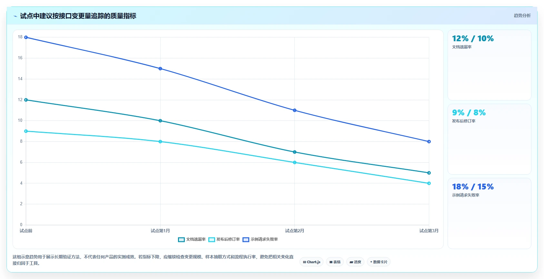Click 文档遗漏率 data point at 试点第1月 (10)
This screenshot has height=279, width=544.
tap(160, 121)
